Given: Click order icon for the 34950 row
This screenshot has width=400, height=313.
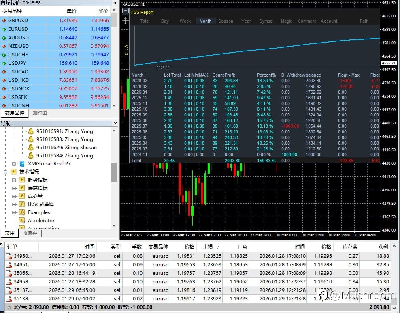Looking at the screenshot, I should coord(9,256).
